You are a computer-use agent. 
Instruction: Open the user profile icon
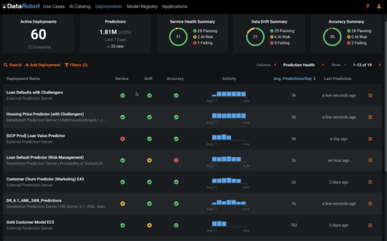[379, 6]
